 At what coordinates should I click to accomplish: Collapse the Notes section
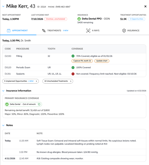pos(3,125)
